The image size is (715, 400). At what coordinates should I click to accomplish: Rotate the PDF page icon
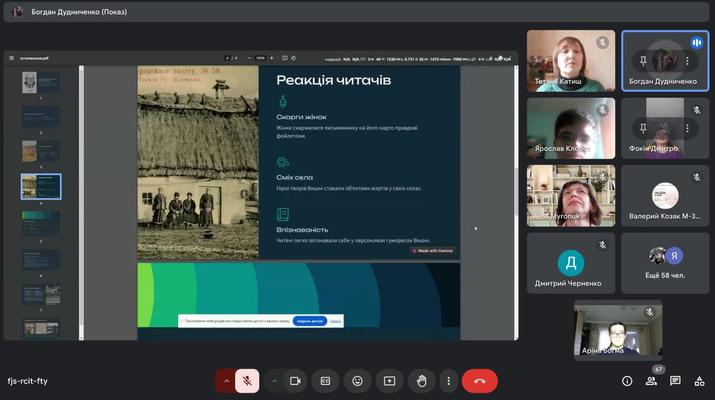pos(293,58)
